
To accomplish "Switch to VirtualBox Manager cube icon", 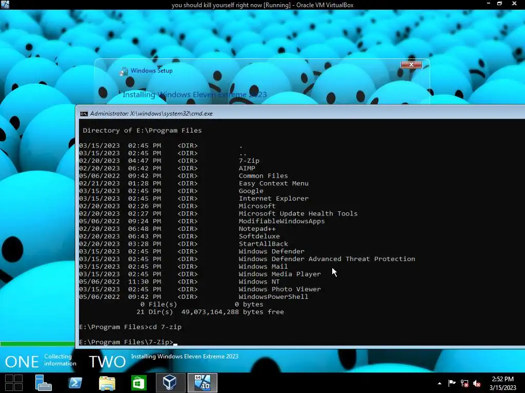I will (x=170, y=383).
